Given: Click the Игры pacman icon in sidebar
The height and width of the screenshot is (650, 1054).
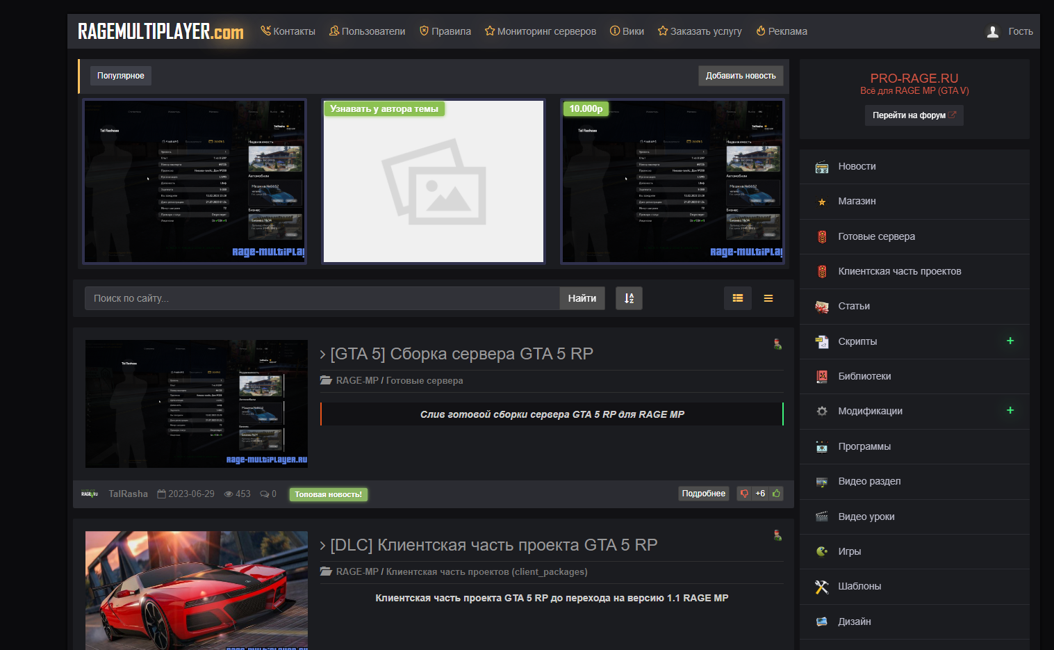Looking at the screenshot, I should click(822, 551).
